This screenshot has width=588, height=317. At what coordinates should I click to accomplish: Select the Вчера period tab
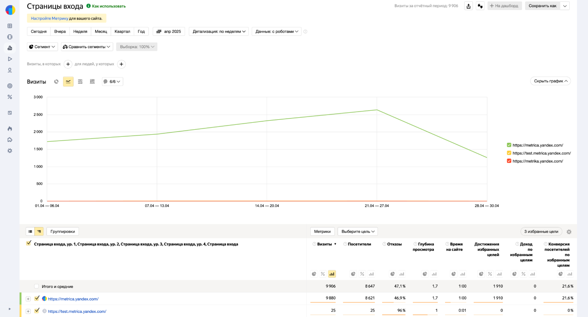[60, 31]
